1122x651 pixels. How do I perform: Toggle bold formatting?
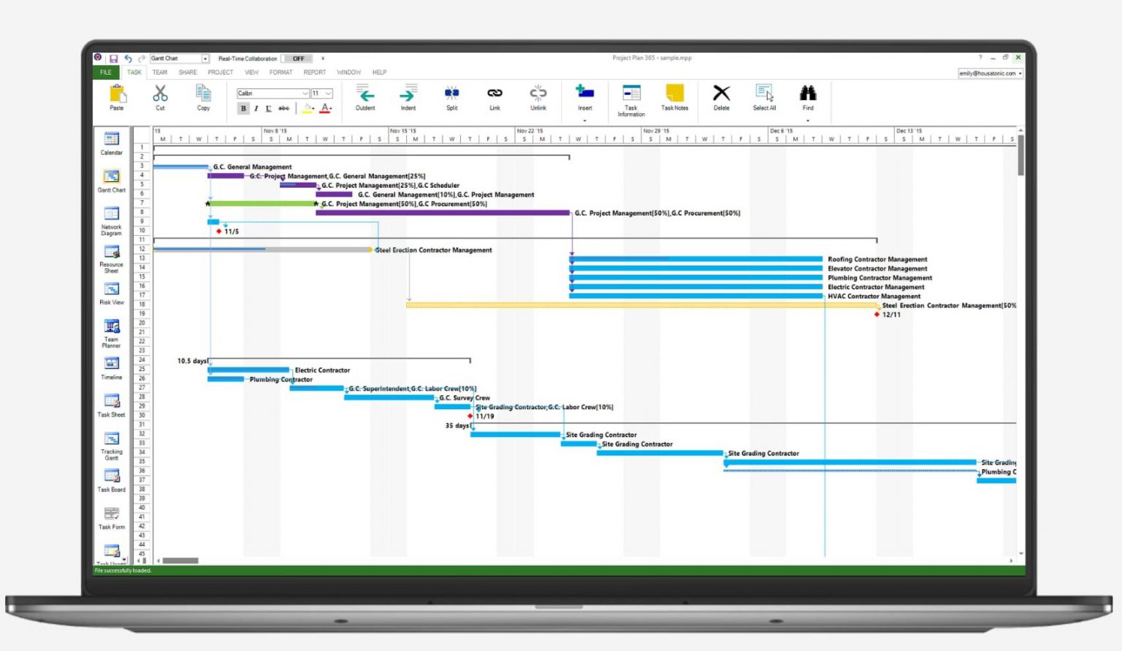243,108
